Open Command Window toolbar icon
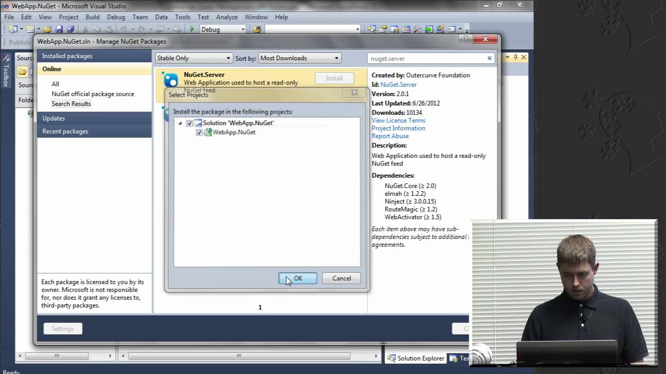This screenshot has height=374, width=666. pyautogui.click(x=452, y=29)
